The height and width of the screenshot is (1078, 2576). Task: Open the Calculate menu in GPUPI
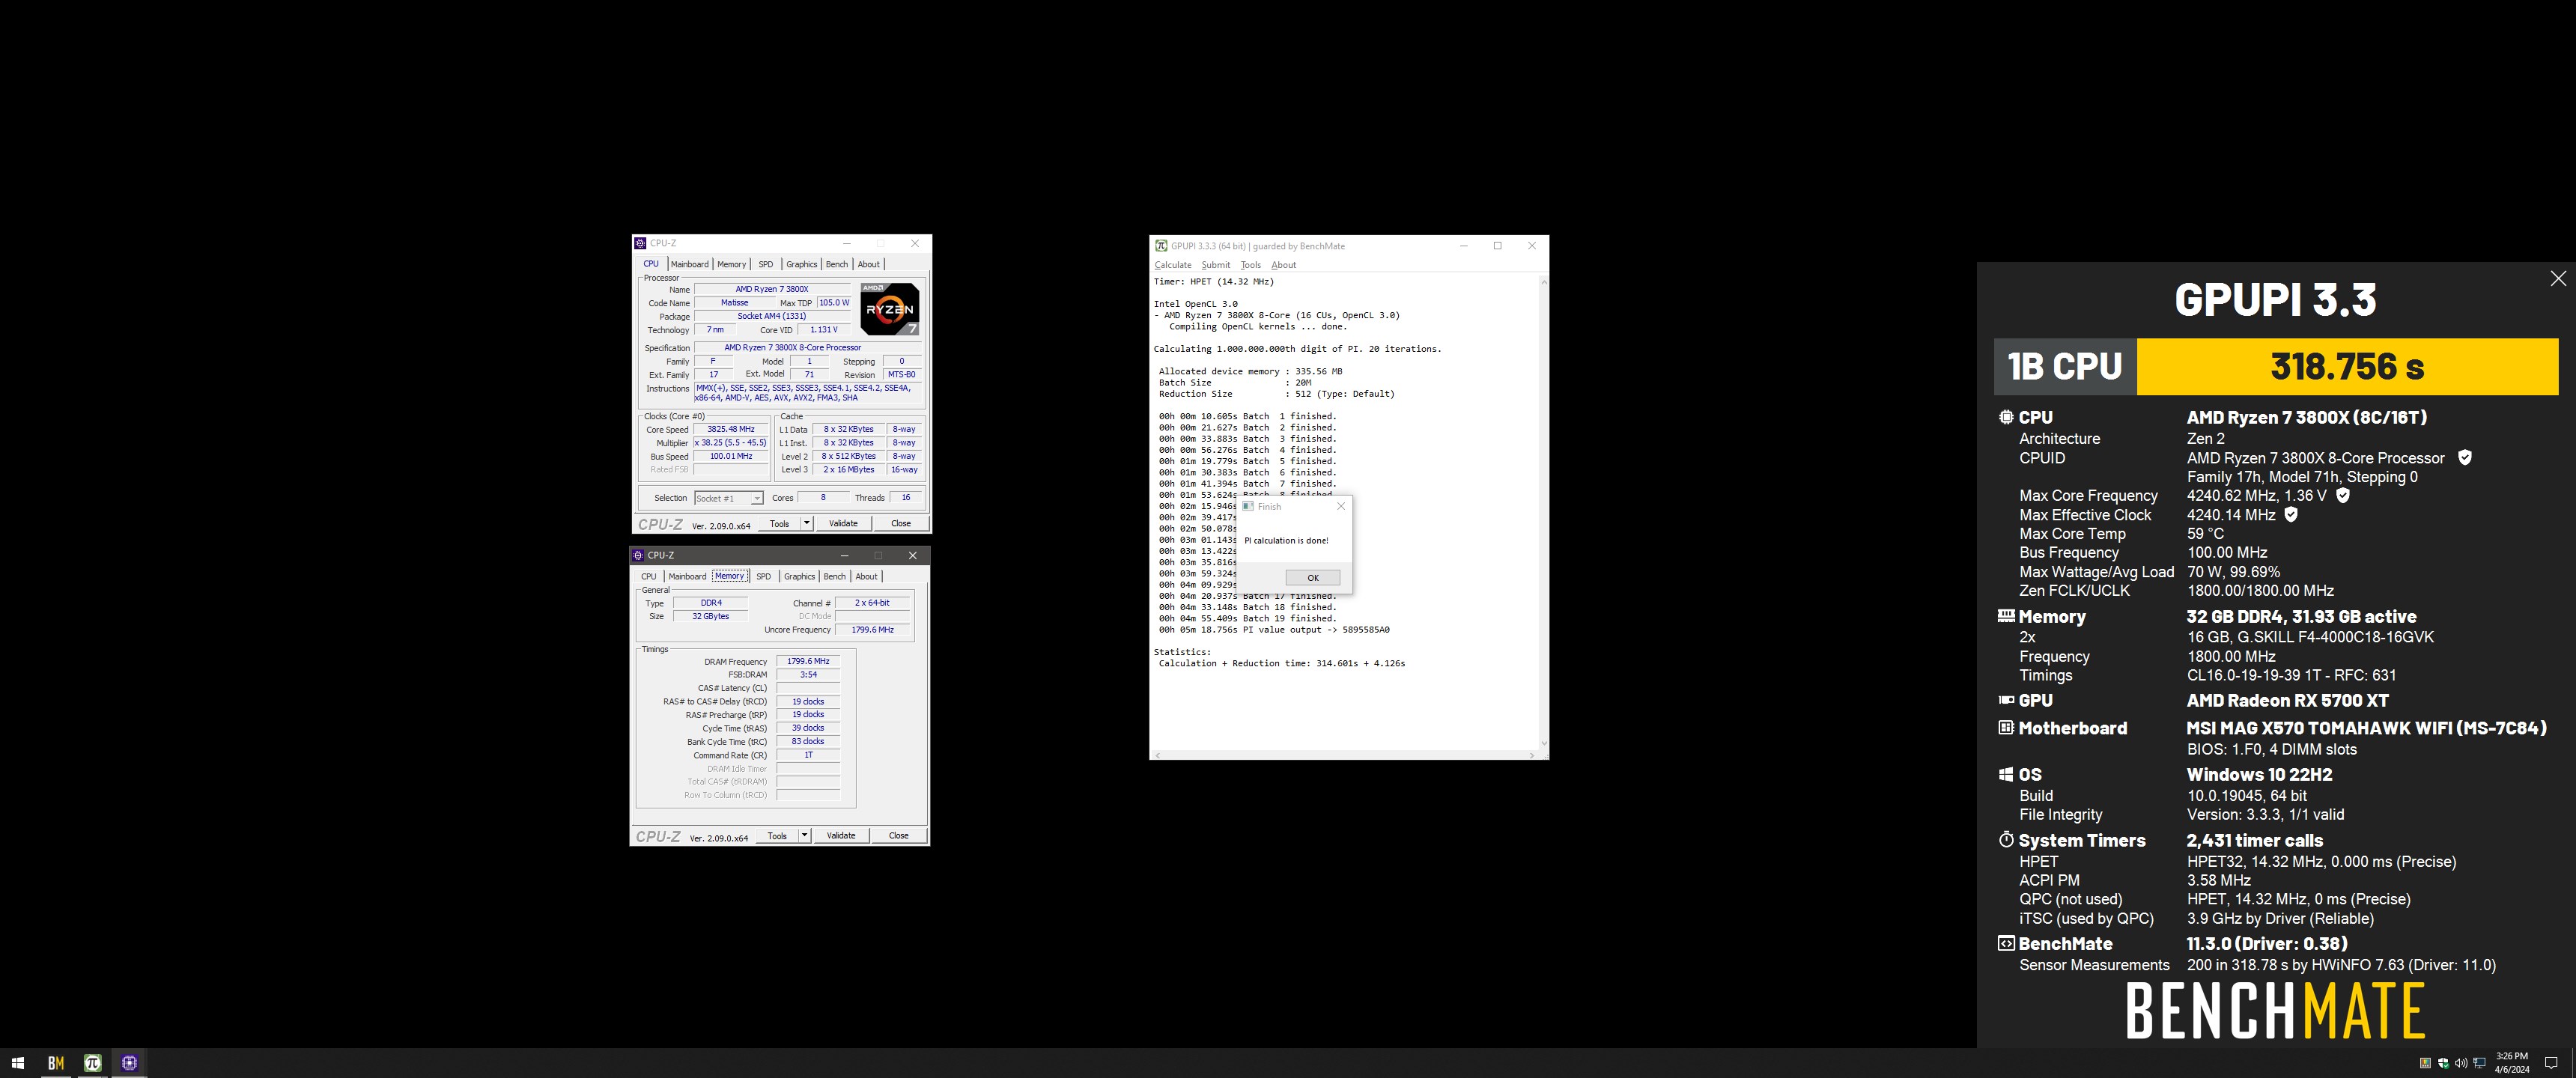tap(1173, 265)
